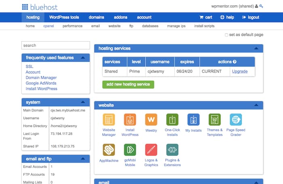
Task: Click the actions help question mark icon
Action: 234,62
